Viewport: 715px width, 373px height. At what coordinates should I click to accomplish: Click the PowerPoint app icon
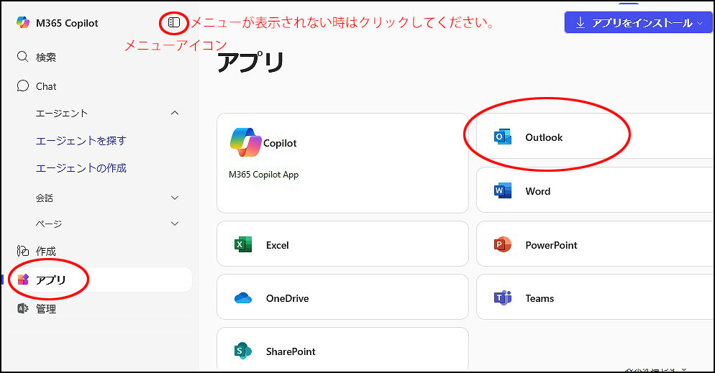(503, 244)
